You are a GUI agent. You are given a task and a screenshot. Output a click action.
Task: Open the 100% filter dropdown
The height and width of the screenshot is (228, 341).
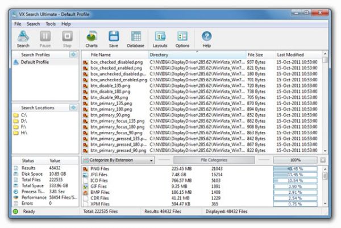(295, 161)
